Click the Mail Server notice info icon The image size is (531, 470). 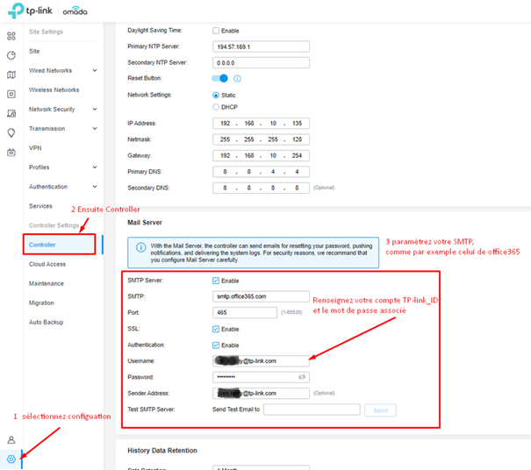(x=141, y=247)
